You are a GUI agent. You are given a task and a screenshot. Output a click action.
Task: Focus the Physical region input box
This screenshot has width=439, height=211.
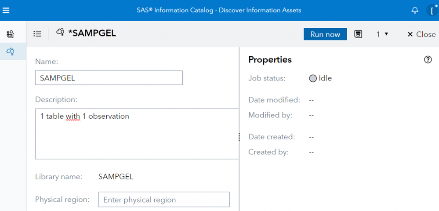tap(163, 200)
